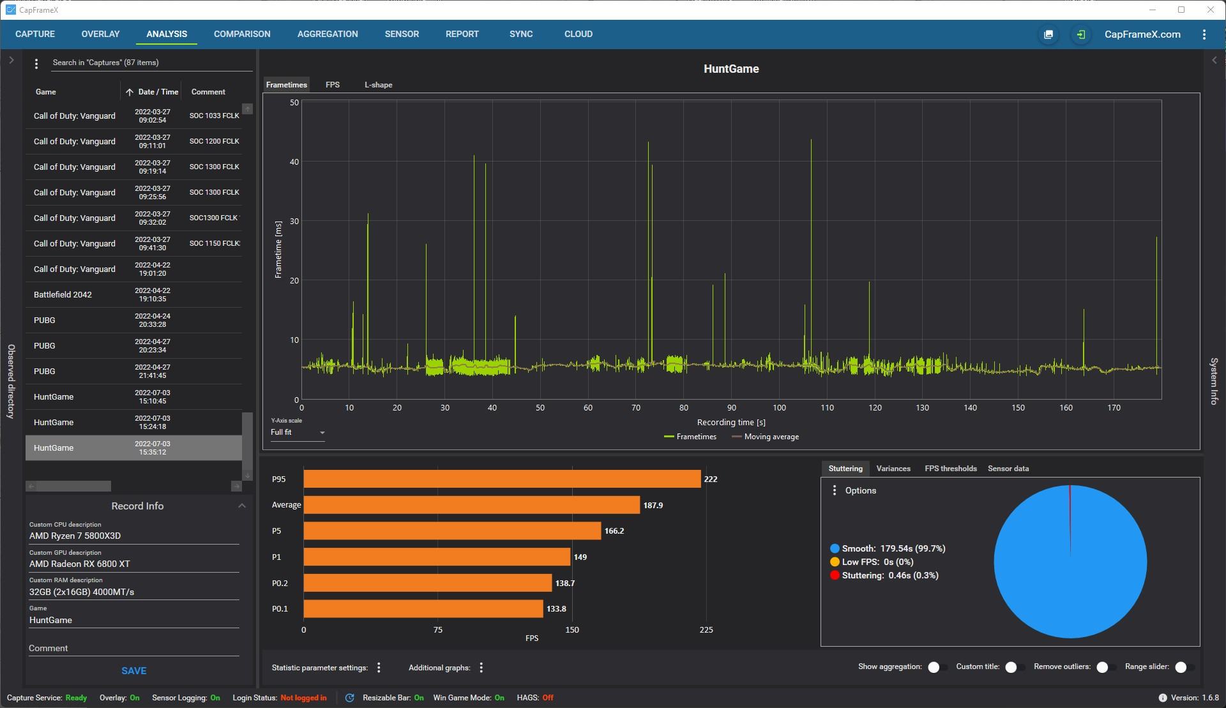Select Vanguard capture from 2022-04-22 19:01:20
Screen dimensions: 1226x708
[134, 269]
